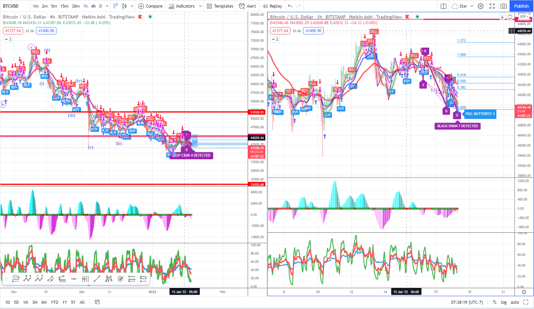Set date range to 5D

click(x=17, y=302)
